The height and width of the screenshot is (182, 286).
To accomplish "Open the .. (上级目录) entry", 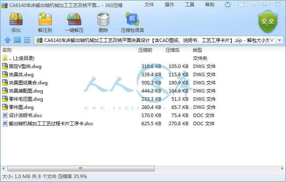I will coord(22,58).
